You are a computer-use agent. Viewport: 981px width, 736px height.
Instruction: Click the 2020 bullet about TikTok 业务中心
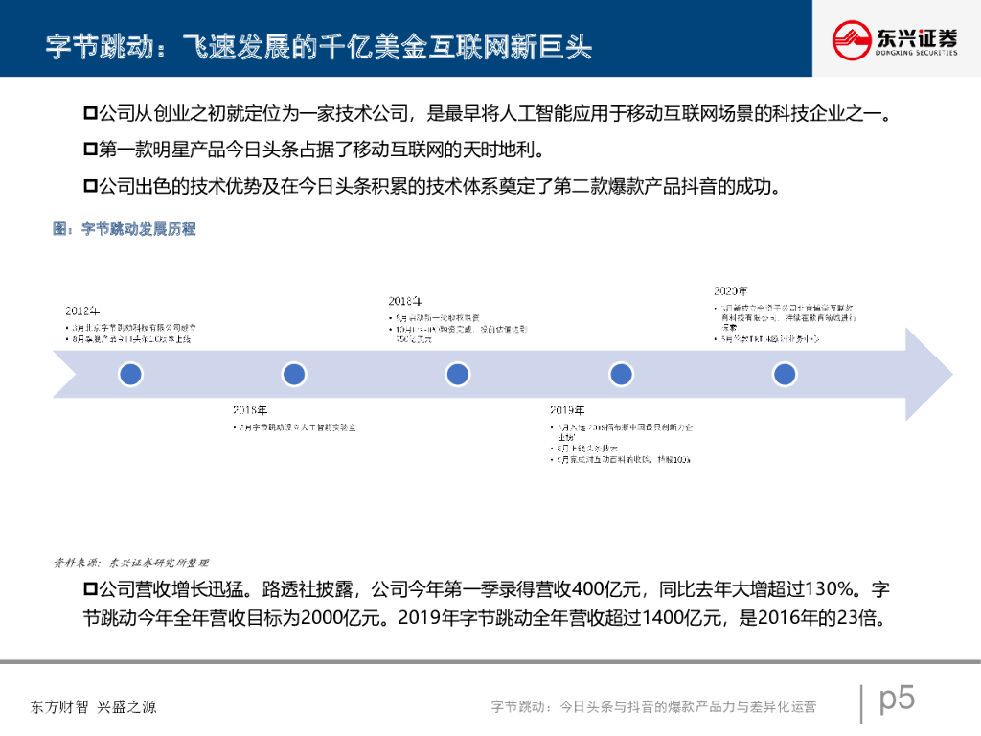[x=767, y=339]
